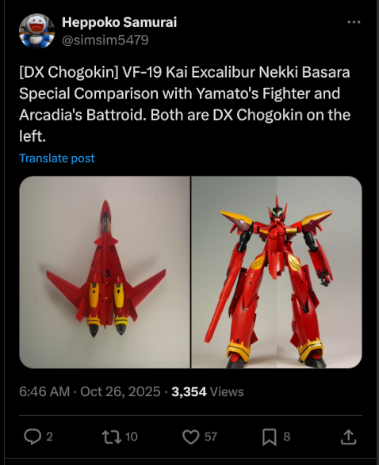Open Heppoko Samurai's profile avatar
The height and width of the screenshot is (465, 379).
(x=36, y=31)
